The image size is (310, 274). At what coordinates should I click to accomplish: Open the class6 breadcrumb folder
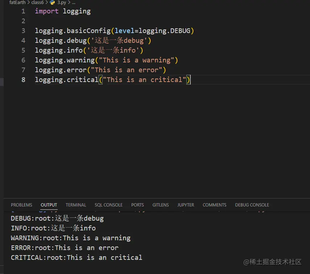click(37, 2)
